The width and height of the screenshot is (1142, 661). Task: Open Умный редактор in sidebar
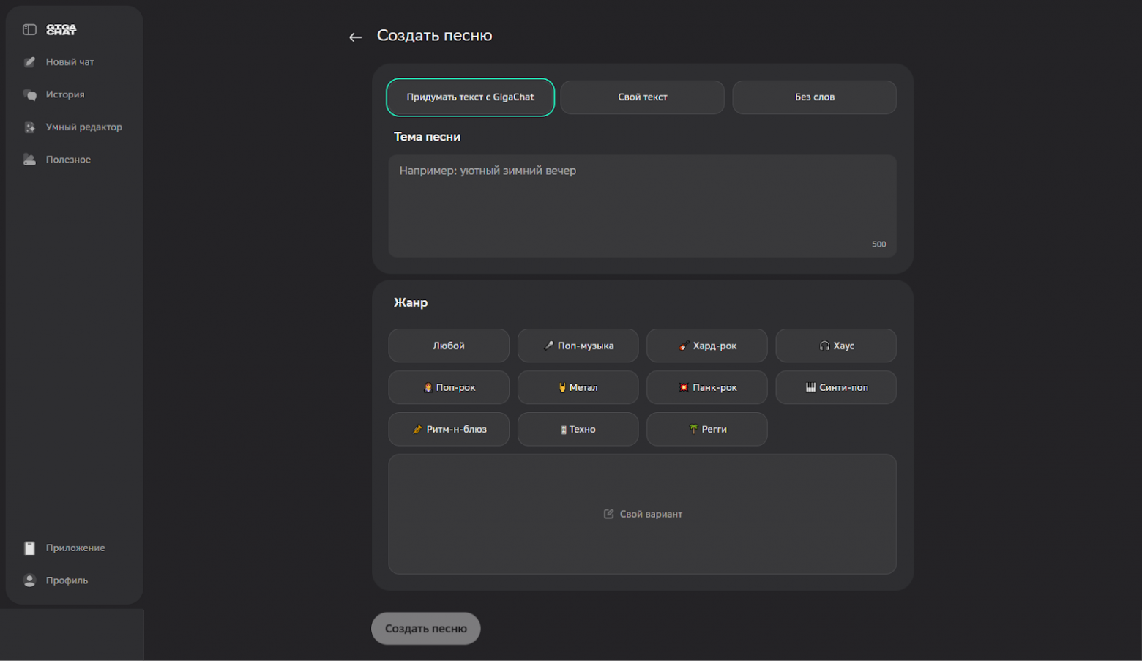83,127
